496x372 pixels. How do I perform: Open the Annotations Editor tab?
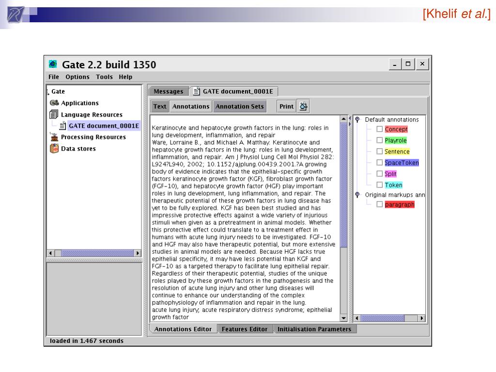pos(183,329)
